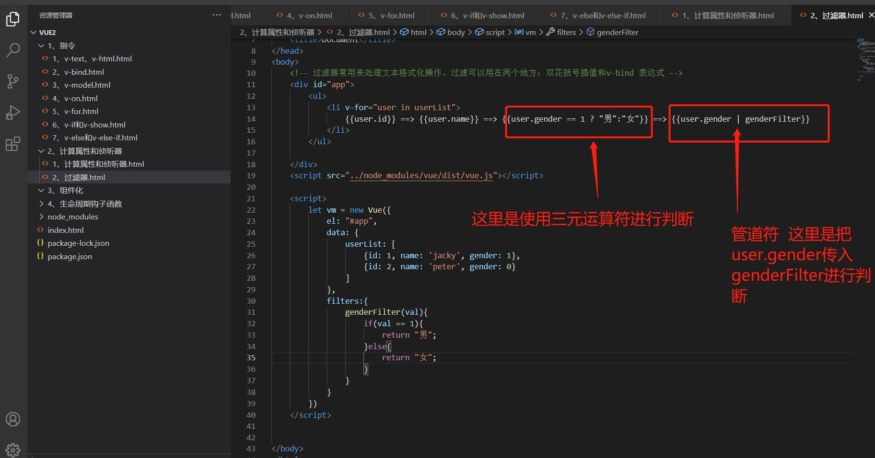
Task: Close the 2、过滤器.html editor tab
Action: (871, 15)
